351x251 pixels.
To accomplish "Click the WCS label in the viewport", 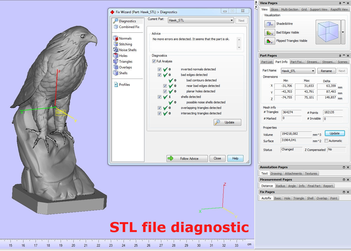I will click(60, 113).
